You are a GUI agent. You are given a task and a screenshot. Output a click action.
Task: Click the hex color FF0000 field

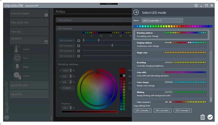(68, 88)
